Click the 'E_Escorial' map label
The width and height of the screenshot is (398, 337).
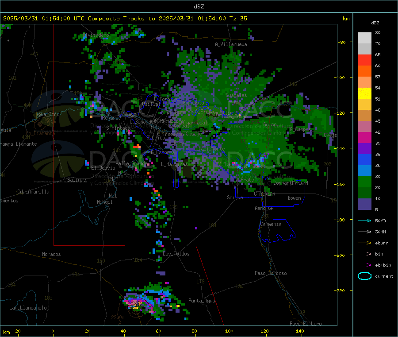(x=164, y=152)
